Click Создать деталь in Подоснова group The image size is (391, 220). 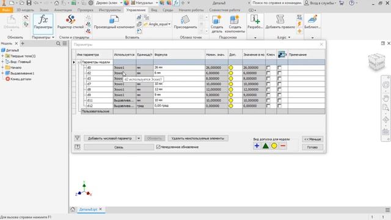click(217, 24)
